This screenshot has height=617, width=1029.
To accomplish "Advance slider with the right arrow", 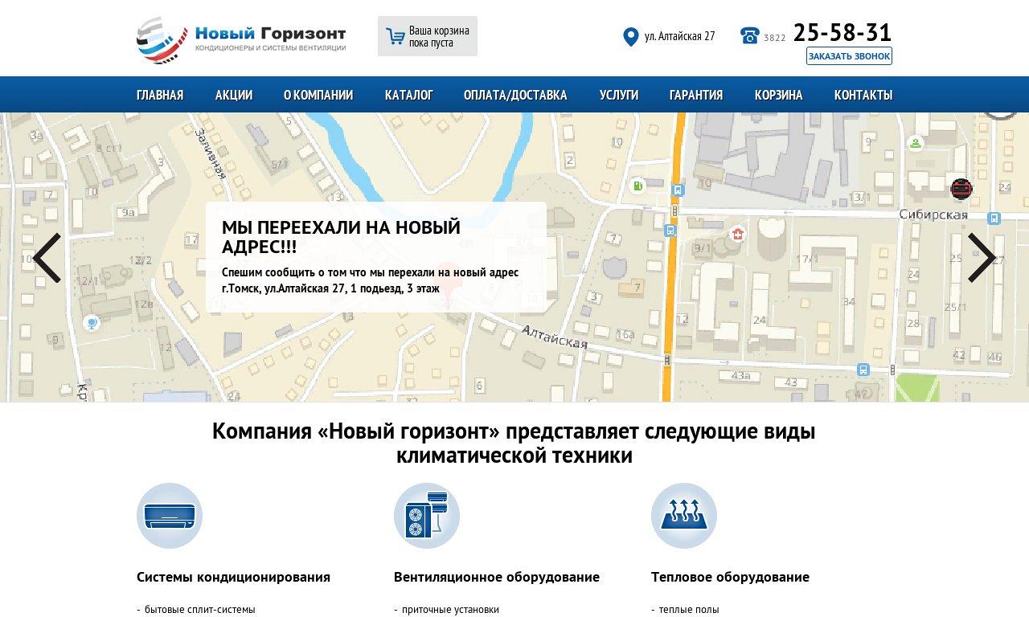I will pyautogui.click(x=981, y=258).
